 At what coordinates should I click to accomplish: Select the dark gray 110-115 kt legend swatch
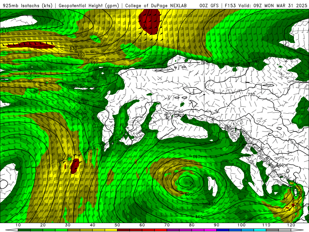pyautogui.click(x=272, y=230)
